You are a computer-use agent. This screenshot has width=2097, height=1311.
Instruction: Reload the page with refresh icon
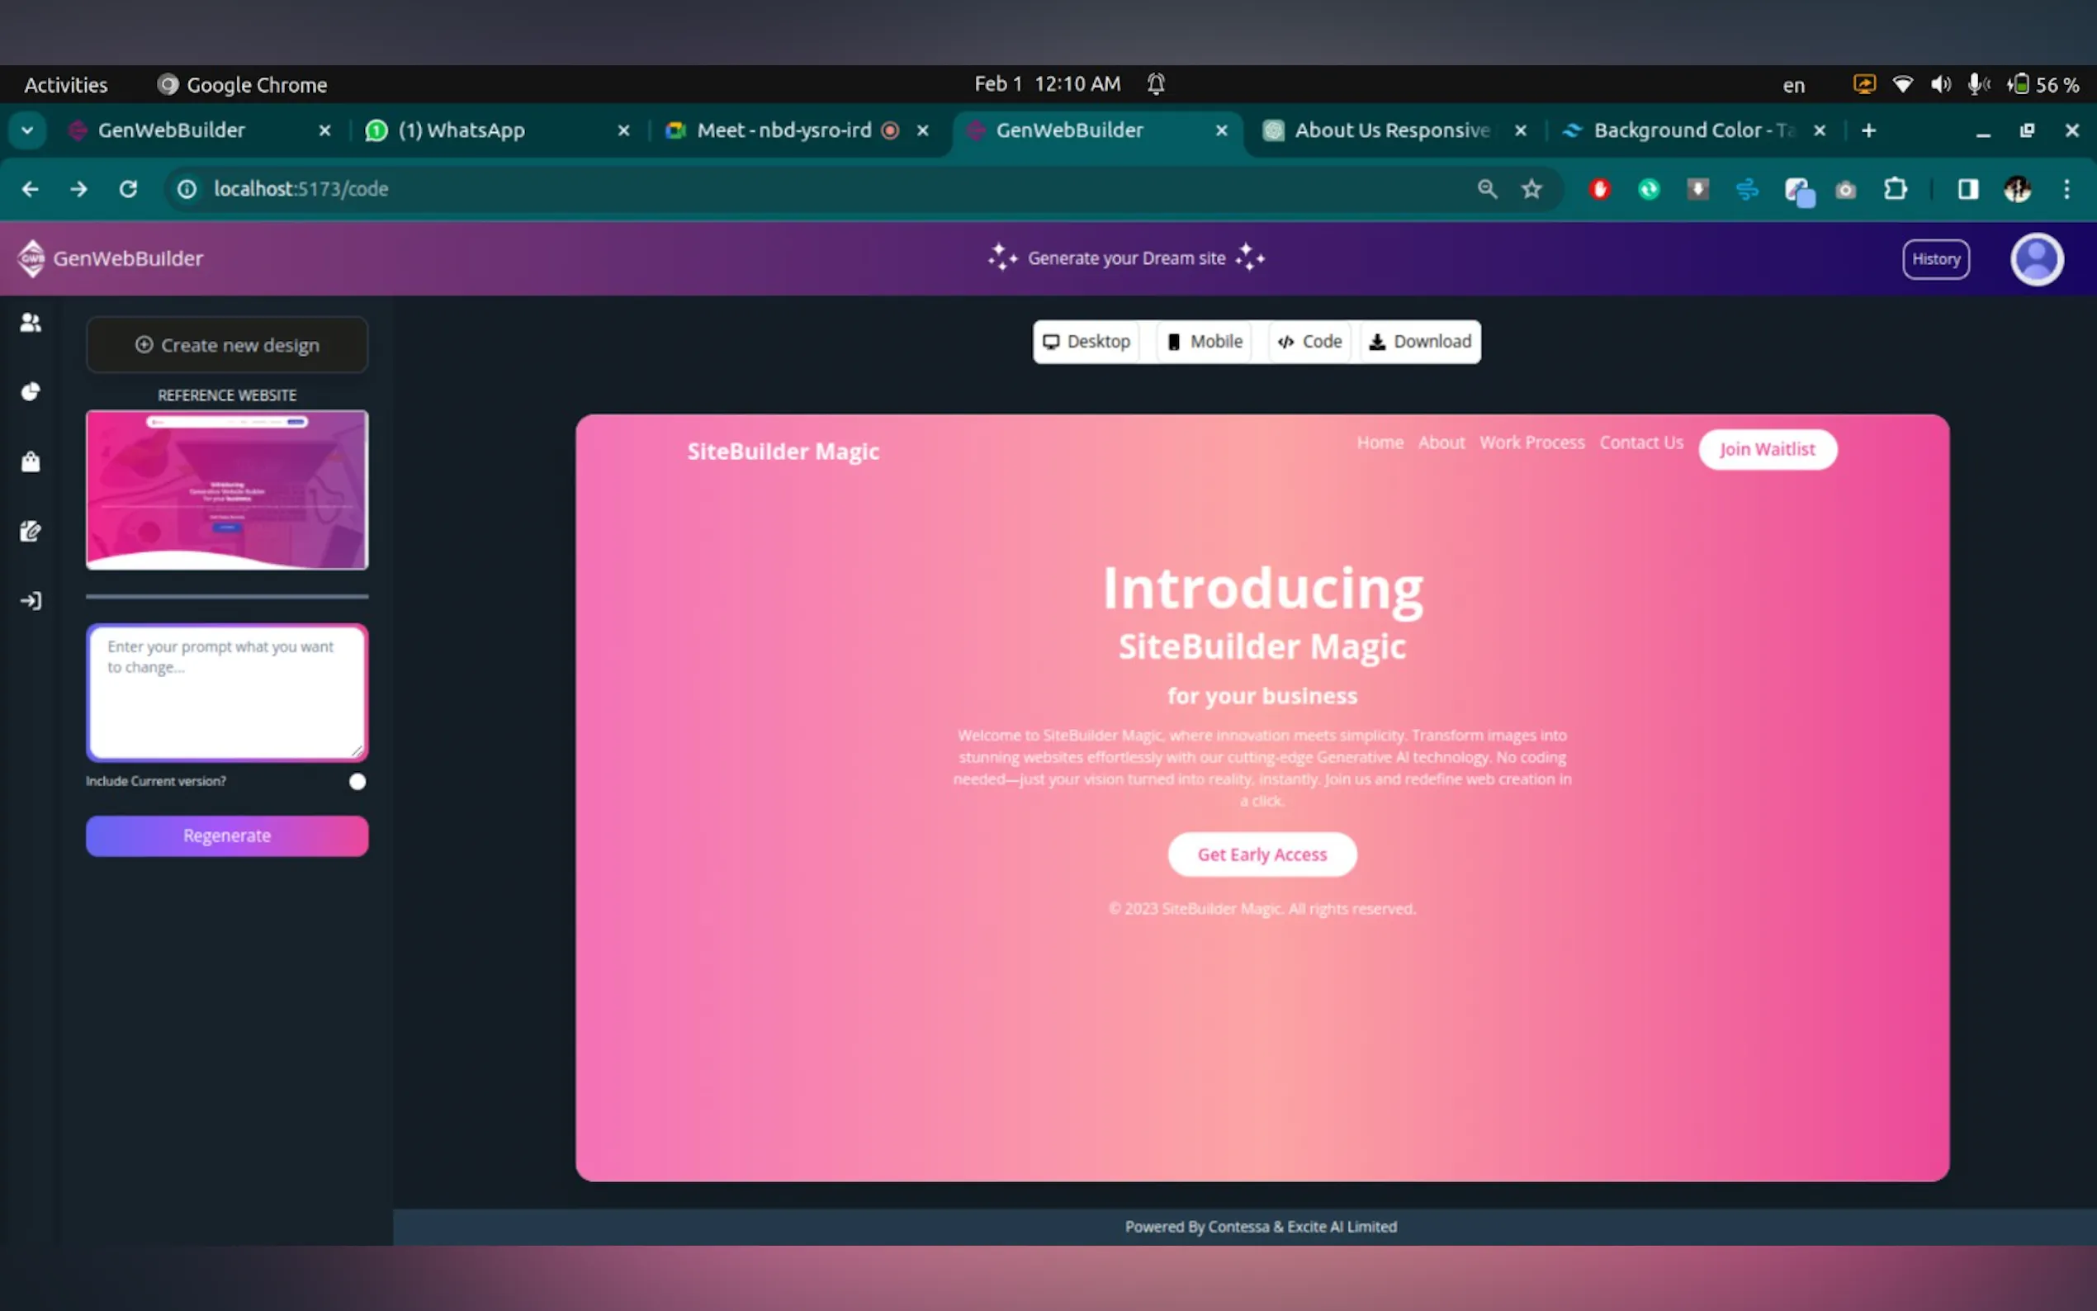pyautogui.click(x=128, y=189)
